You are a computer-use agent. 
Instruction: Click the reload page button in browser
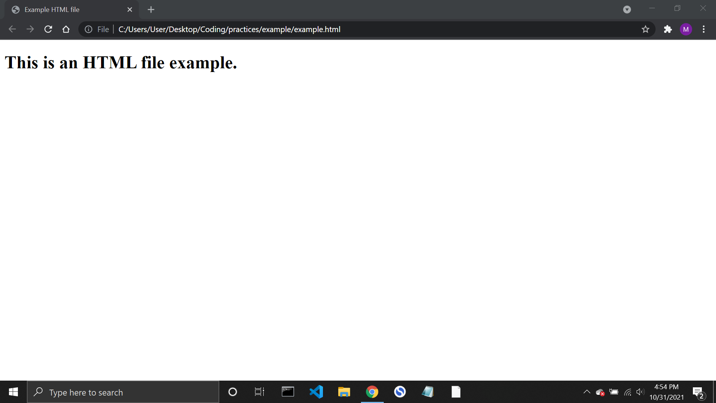coord(48,29)
